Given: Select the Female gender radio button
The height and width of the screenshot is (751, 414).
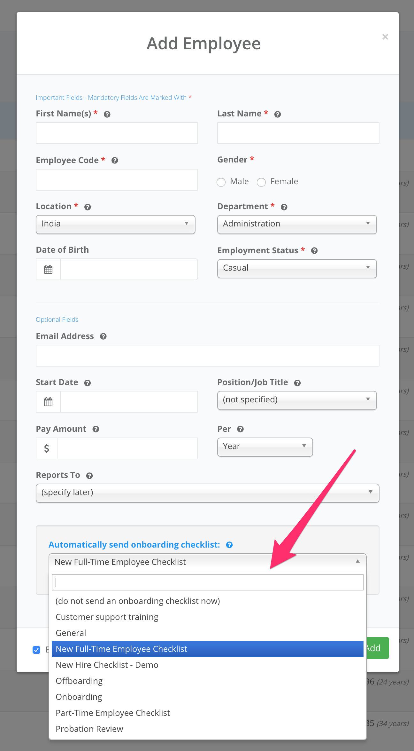Looking at the screenshot, I should [x=261, y=182].
